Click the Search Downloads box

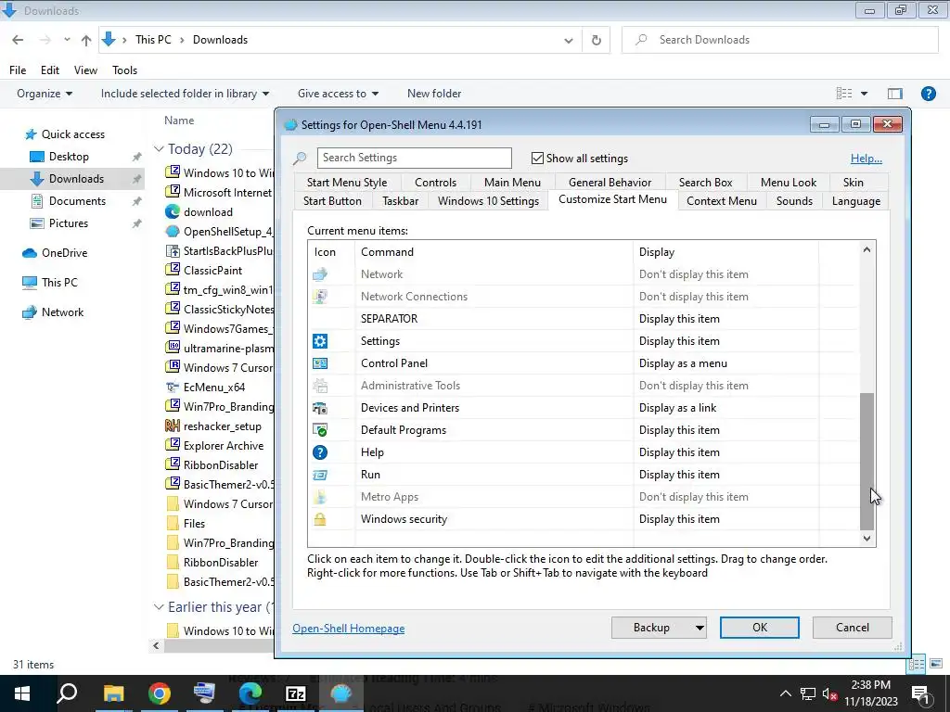(x=779, y=40)
